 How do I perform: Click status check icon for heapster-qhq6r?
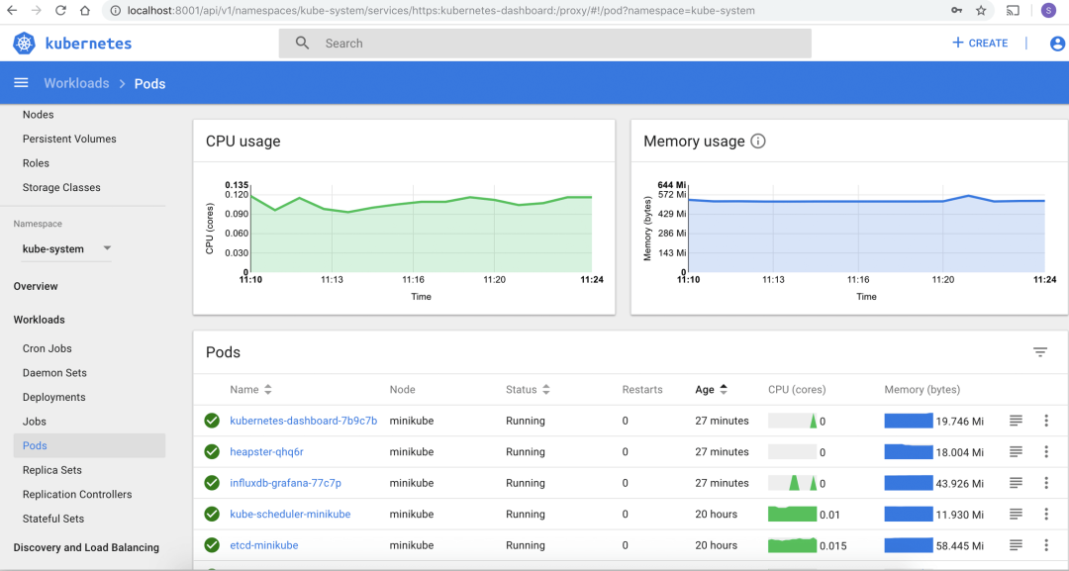pyautogui.click(x=212, y=452)
